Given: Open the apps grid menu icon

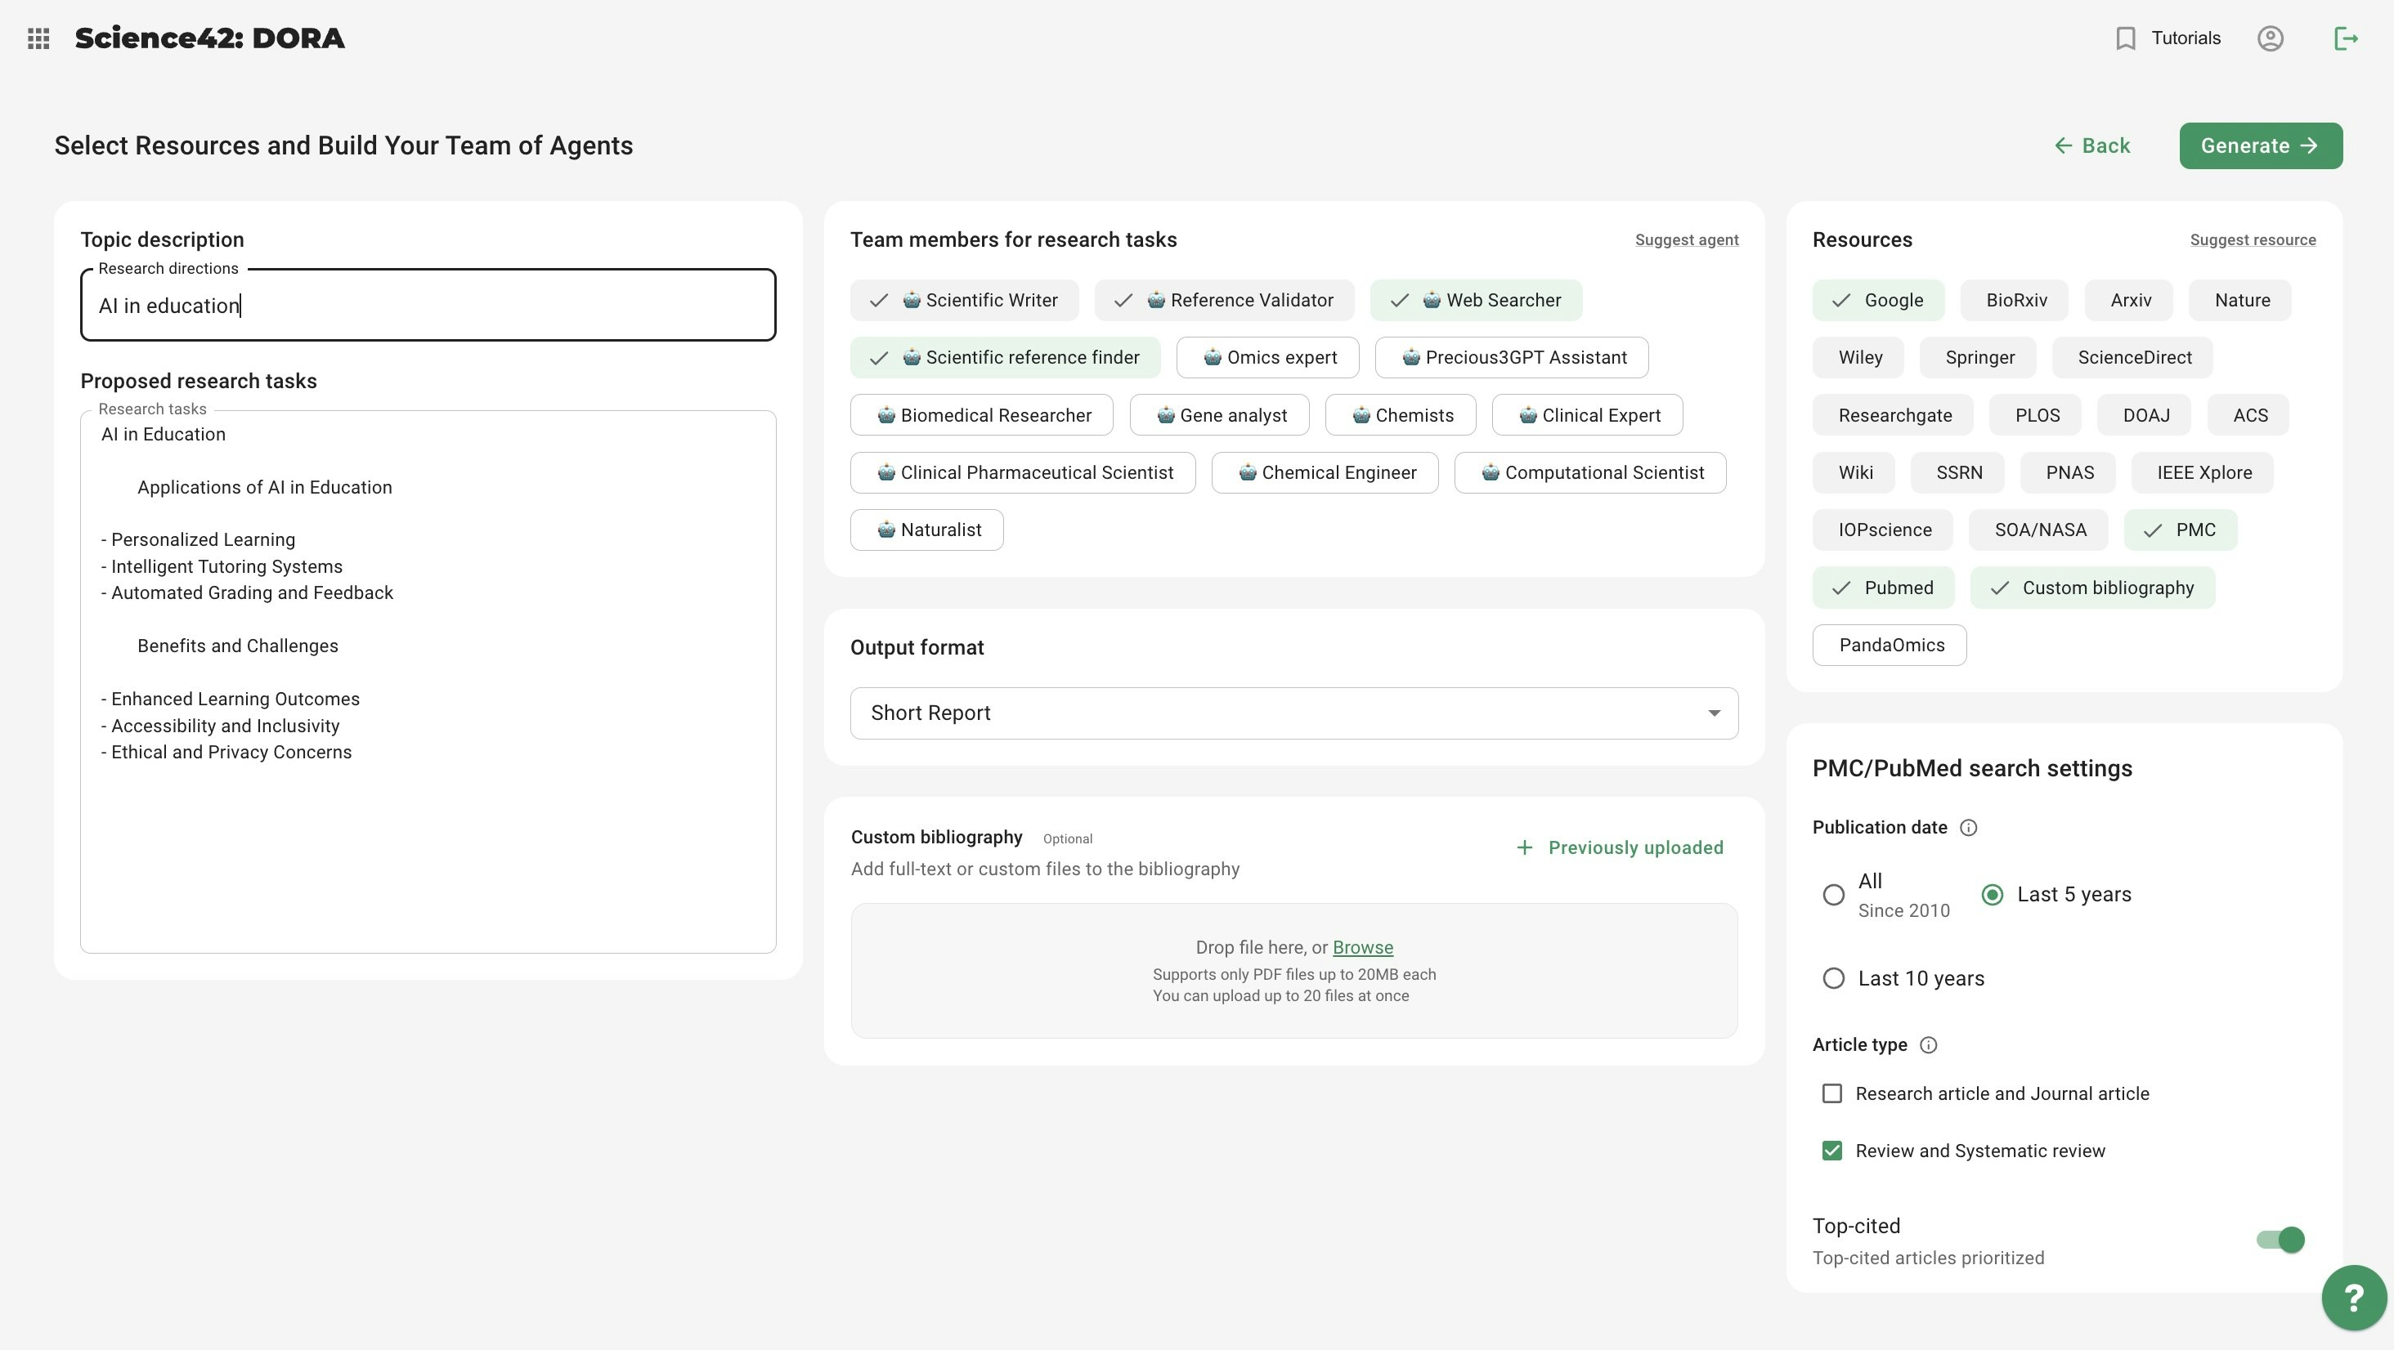Looking at the screenshot, I should [38, 38].
